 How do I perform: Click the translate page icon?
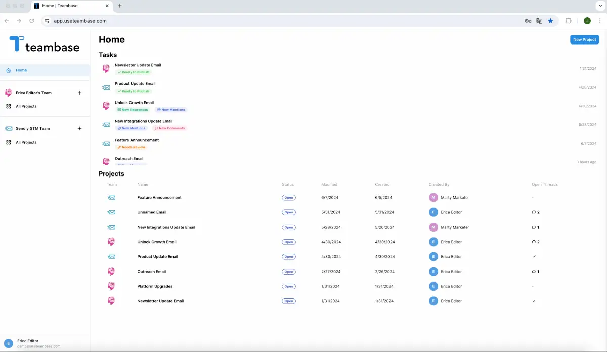point(539,21)
